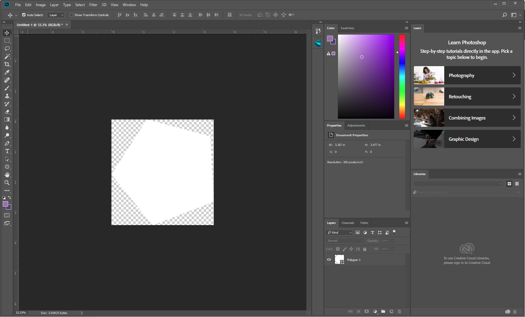525x317 pixels.
Task: Select the Crop tool
Action: tap(7, 64)
